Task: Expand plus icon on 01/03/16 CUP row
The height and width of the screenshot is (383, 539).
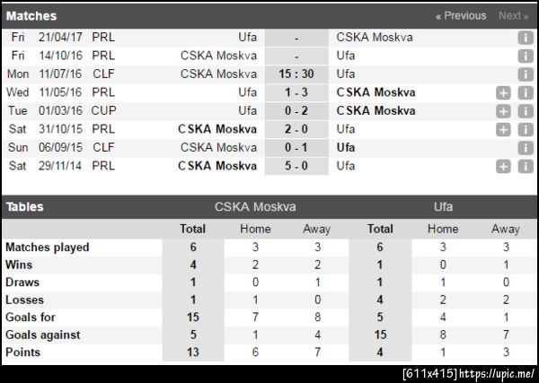Action: tap(504, 111)
